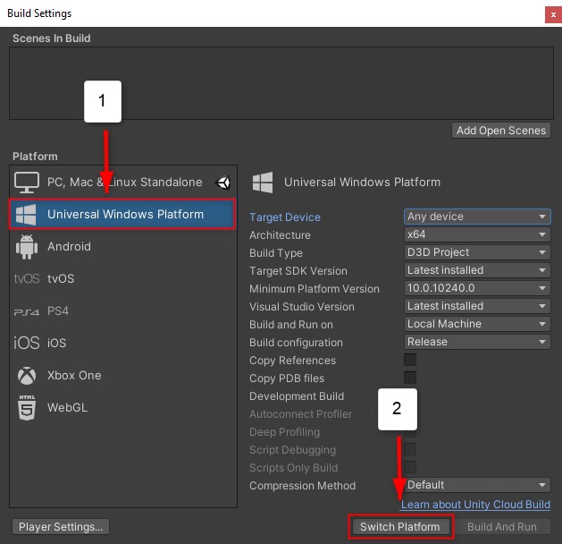Click the Windows logo in Universal Windows Platform row

(x=26, y=215)
